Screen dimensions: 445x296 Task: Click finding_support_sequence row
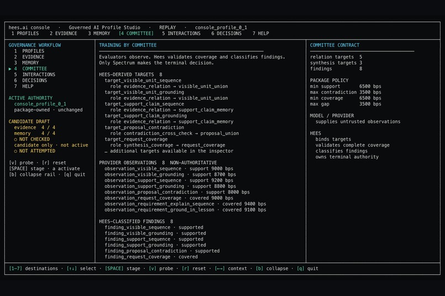coord(154,239)
